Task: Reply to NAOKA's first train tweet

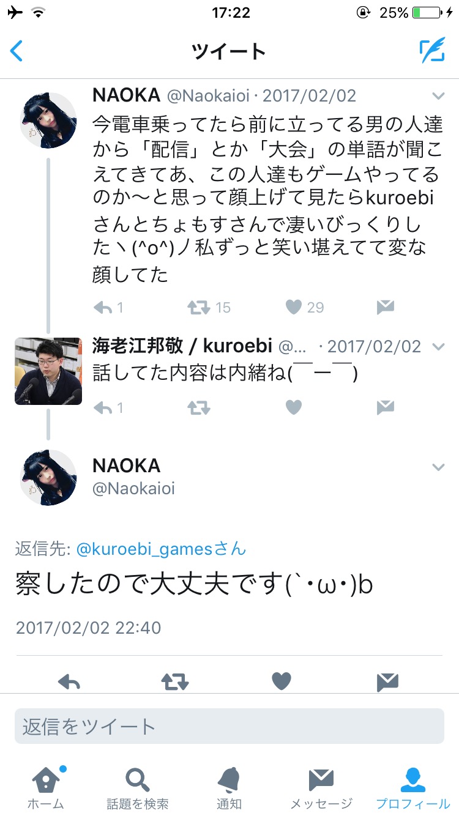Action: point(103,307)
